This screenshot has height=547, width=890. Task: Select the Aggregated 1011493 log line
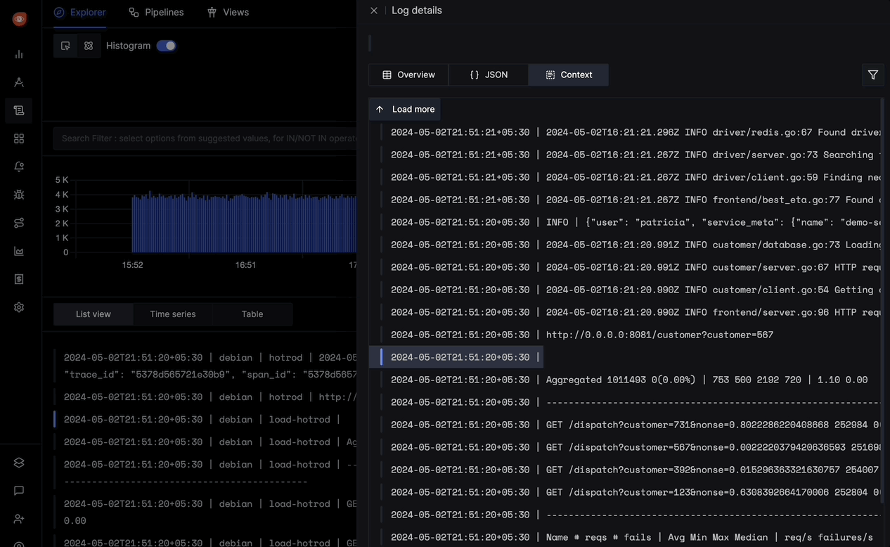point(626,380)
